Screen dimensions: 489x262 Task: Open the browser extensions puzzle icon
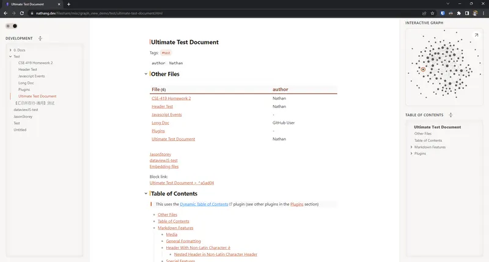(x=458, y=13)
